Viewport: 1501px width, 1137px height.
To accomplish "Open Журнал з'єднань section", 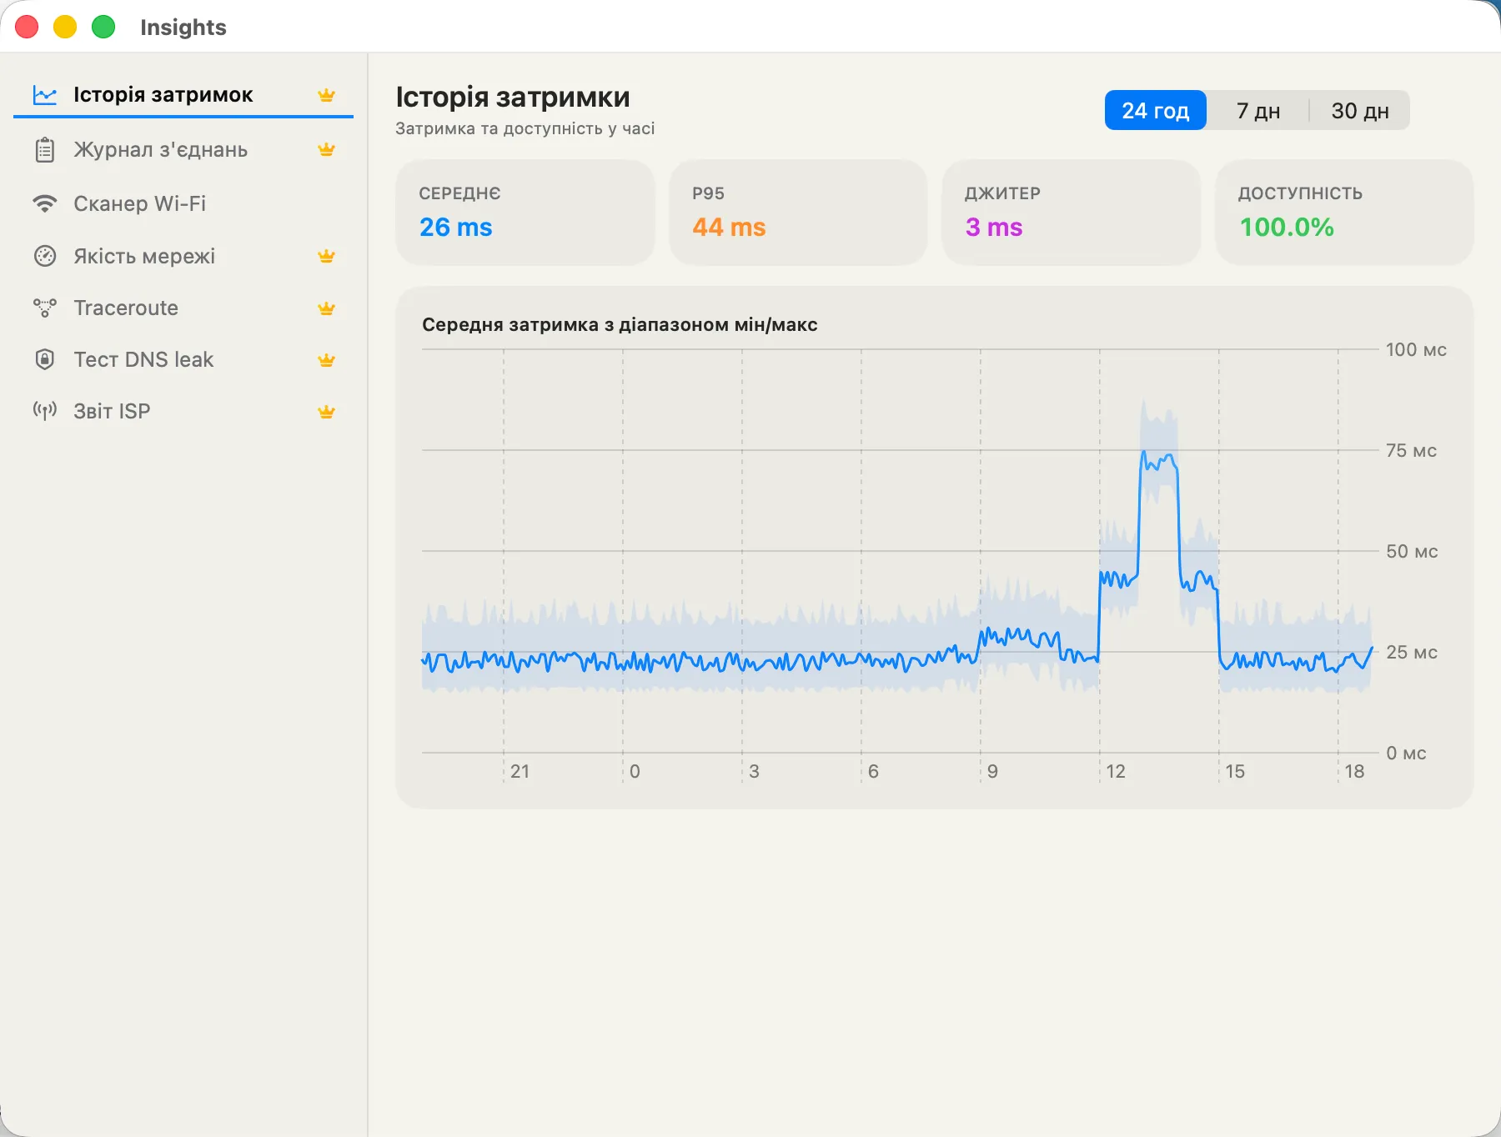I will [x=183, y=150].
